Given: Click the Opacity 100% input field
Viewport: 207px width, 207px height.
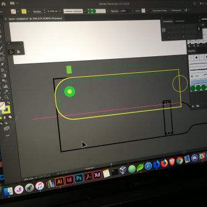Looking at the screenshot, I should pos(125,11).
